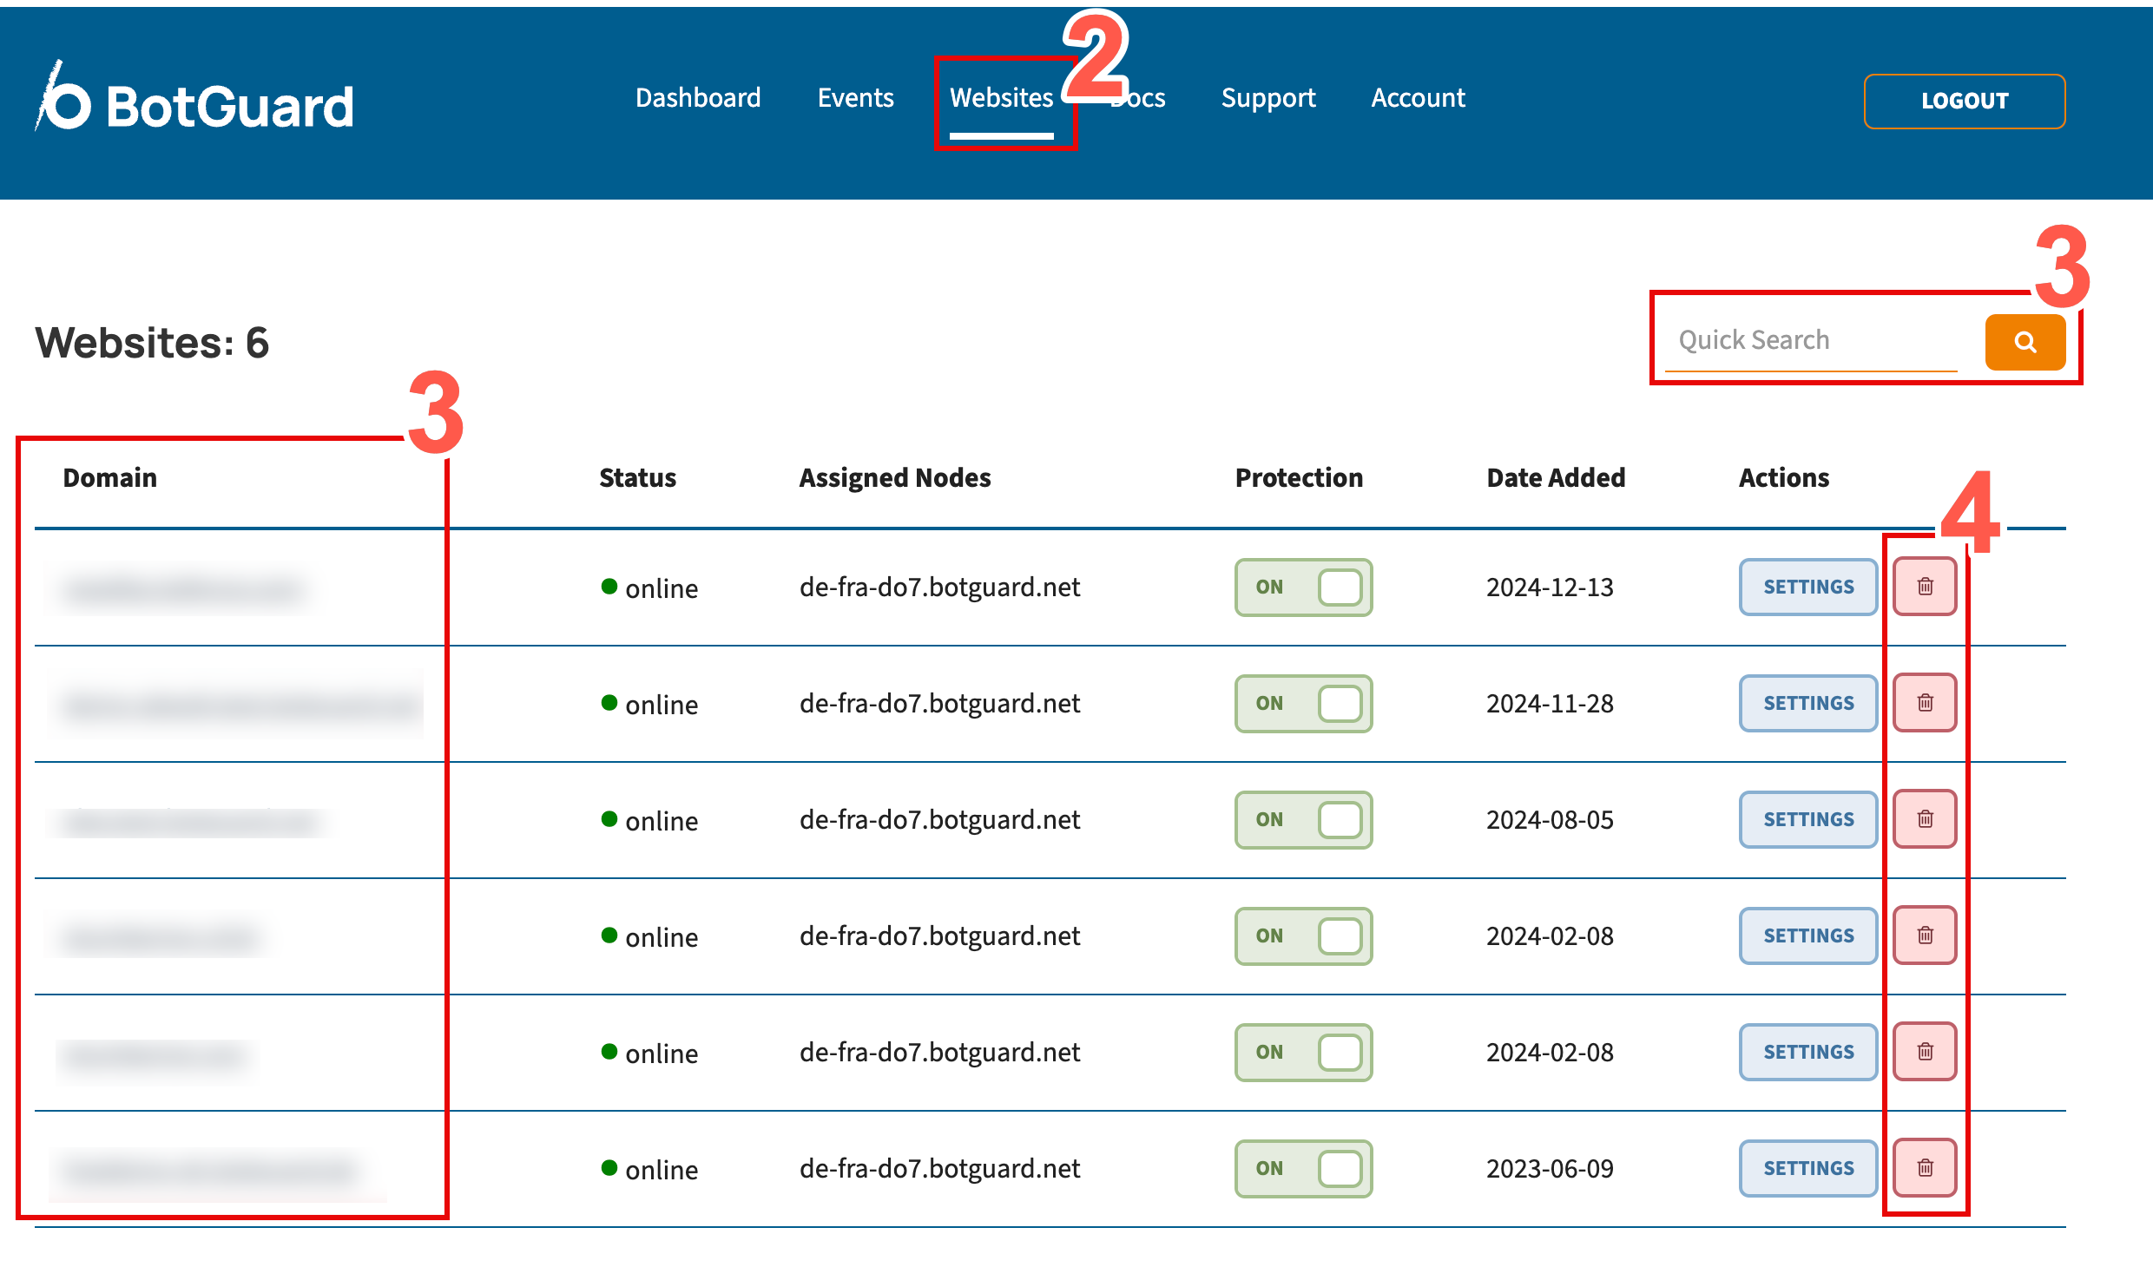Open the Account page
Viewport: 2153px width, 1267px height.
coord(1418,98)
